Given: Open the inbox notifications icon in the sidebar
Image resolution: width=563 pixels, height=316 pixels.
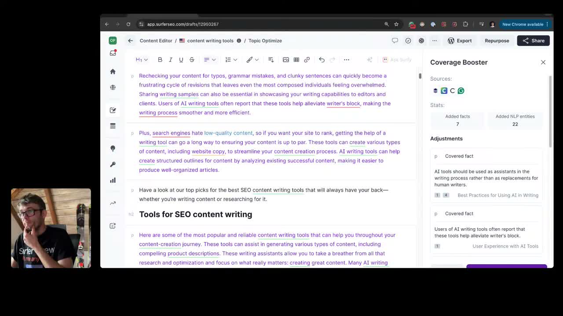Looking at the screenshot, I should (113, 53).
